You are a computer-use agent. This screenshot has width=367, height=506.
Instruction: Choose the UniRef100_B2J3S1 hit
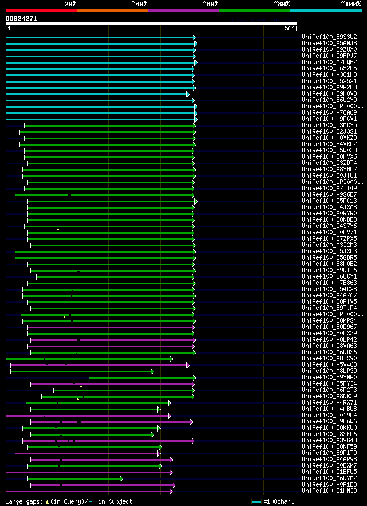coord(329,132)
